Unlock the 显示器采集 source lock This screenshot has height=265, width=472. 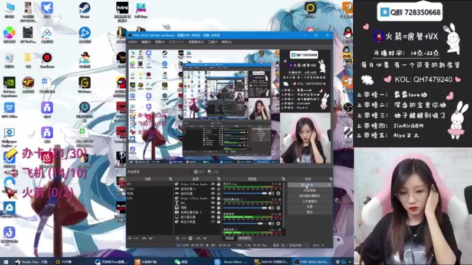tap(218, 217)
